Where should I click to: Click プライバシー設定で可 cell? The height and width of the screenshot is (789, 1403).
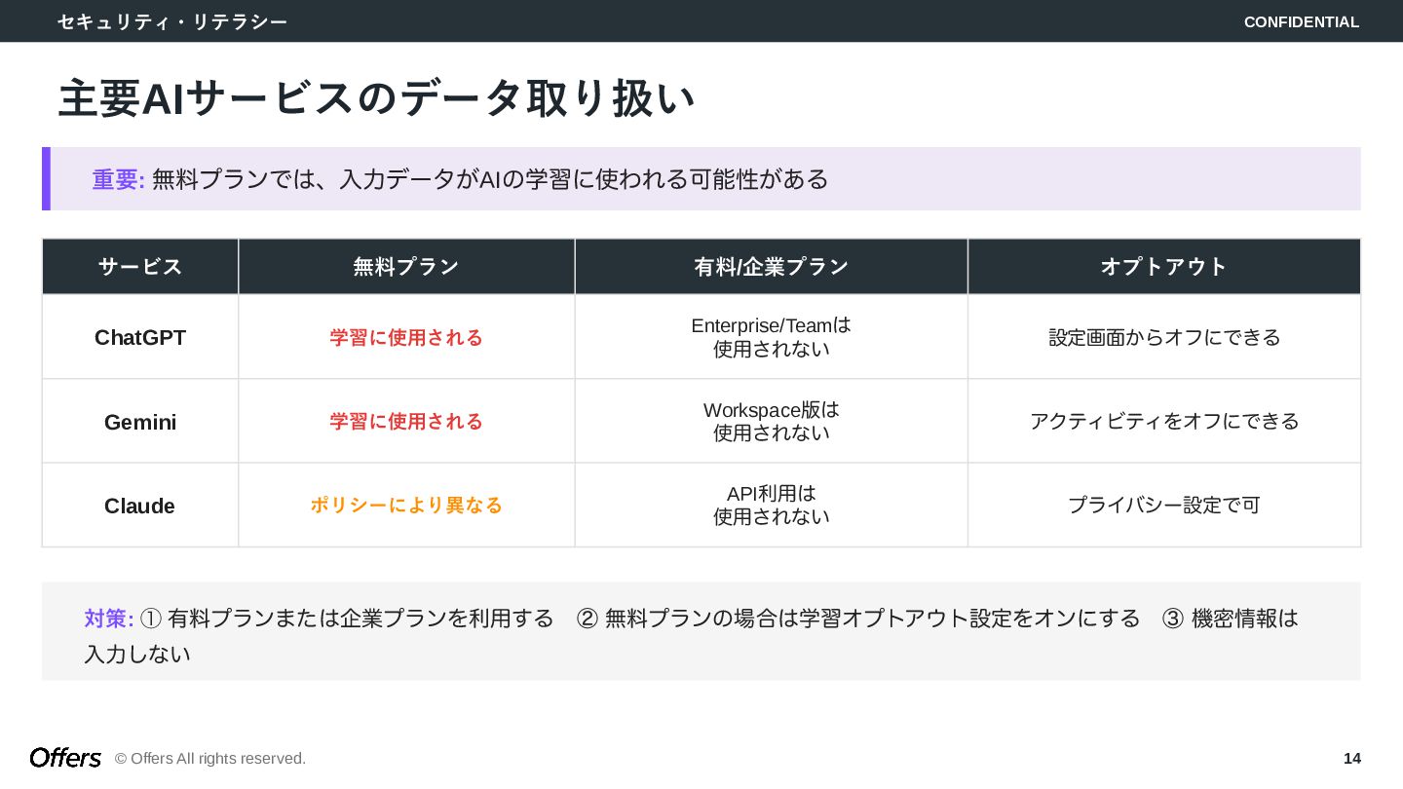click(x=1164, y=506)
